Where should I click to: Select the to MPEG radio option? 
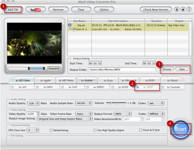(87, 87)
